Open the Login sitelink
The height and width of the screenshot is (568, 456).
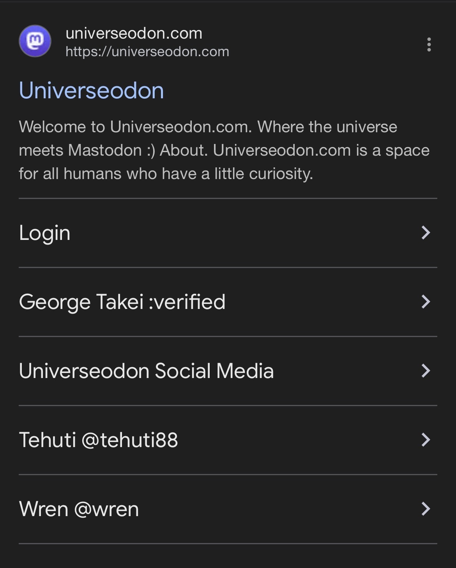coord(44,233)
